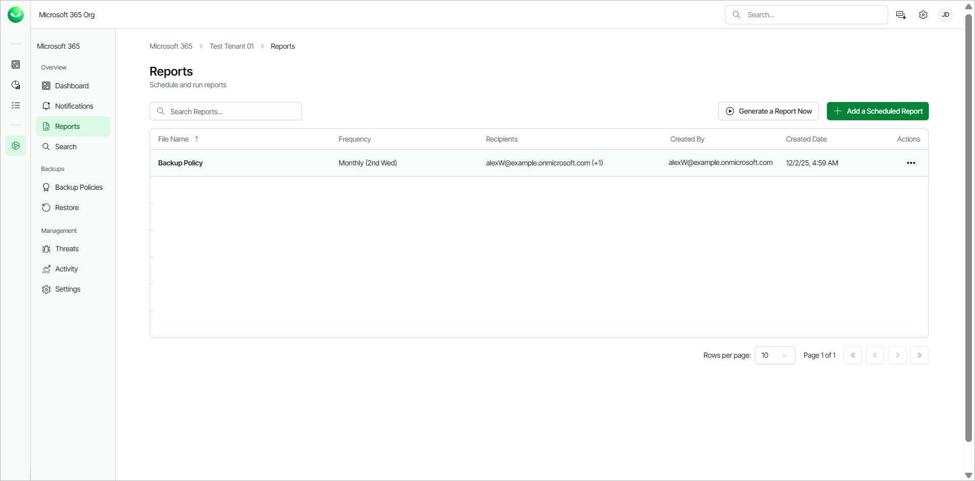This screenshot has width=975, height=481.
Task: Click the green app logo icon
Action: (x=16, y=15)
